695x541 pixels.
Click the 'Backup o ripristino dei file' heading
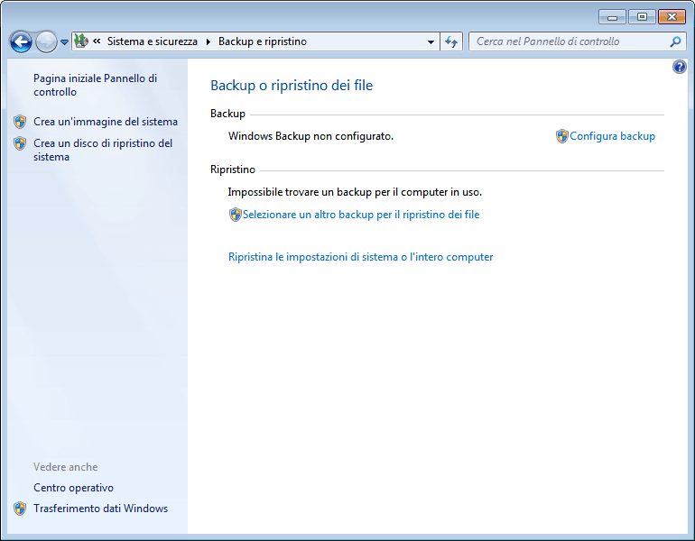(292, 85)
